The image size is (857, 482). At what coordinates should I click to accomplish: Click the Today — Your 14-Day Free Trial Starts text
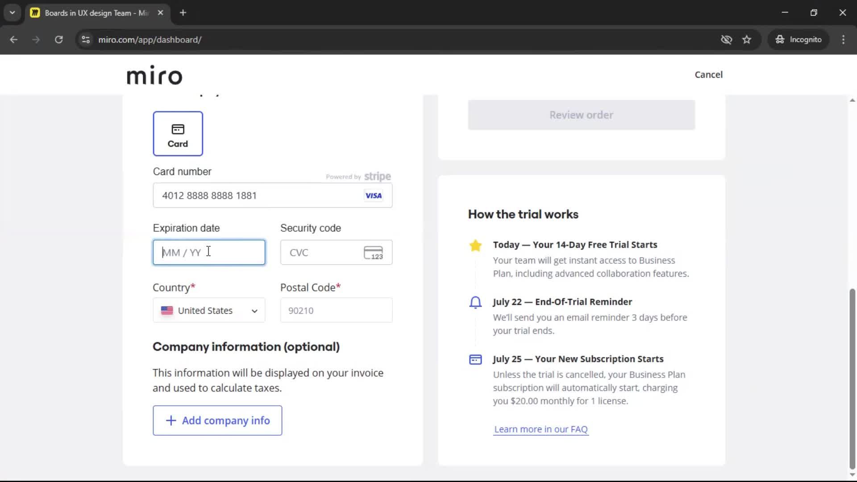pyautogui.click(x=575, y=245)
